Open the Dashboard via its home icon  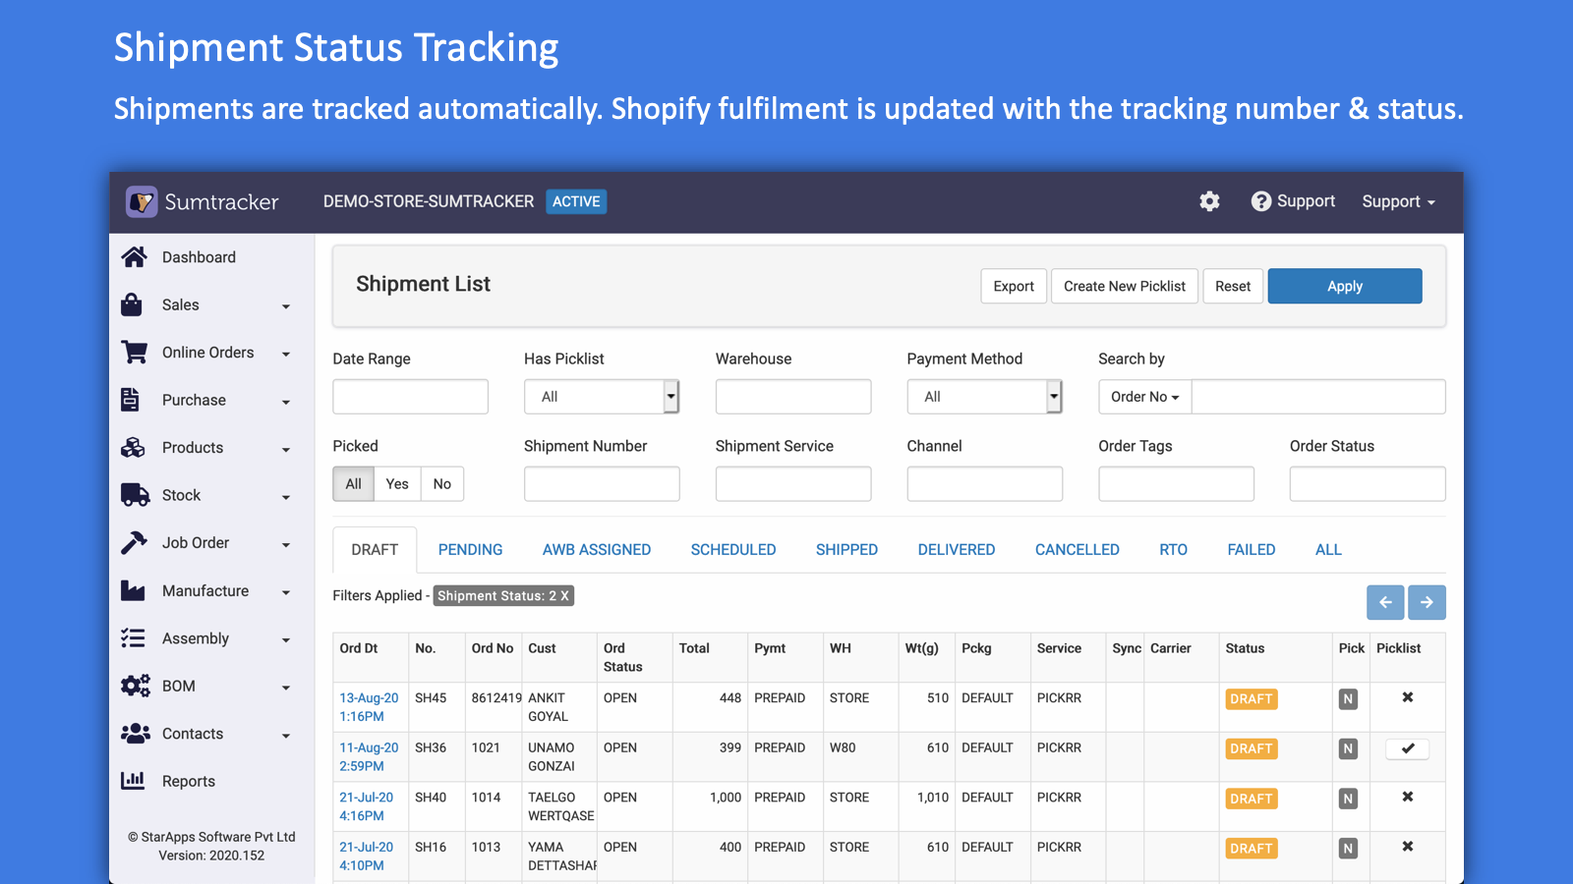(x=135, y=256)
